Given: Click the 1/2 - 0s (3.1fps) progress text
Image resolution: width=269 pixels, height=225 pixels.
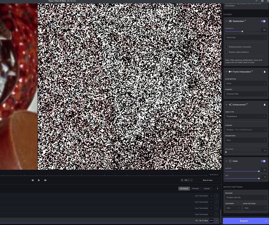Looking at the screenshot, I should [201, 221].
